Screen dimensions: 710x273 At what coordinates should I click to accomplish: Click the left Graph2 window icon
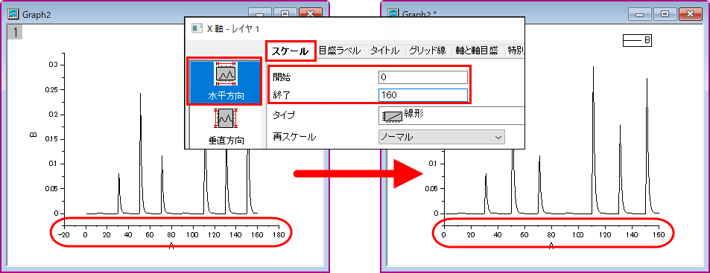point(13,14)
